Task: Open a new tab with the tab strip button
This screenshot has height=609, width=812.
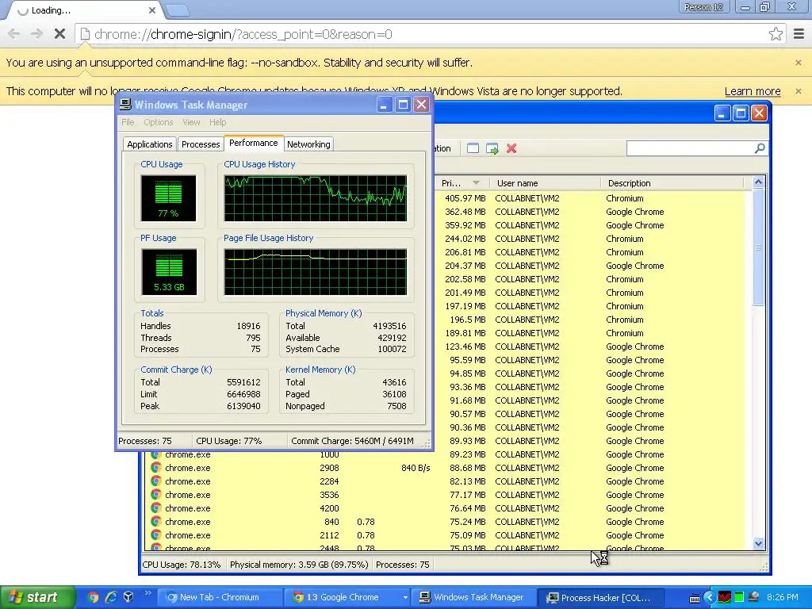Action: [x=178, y=10]
